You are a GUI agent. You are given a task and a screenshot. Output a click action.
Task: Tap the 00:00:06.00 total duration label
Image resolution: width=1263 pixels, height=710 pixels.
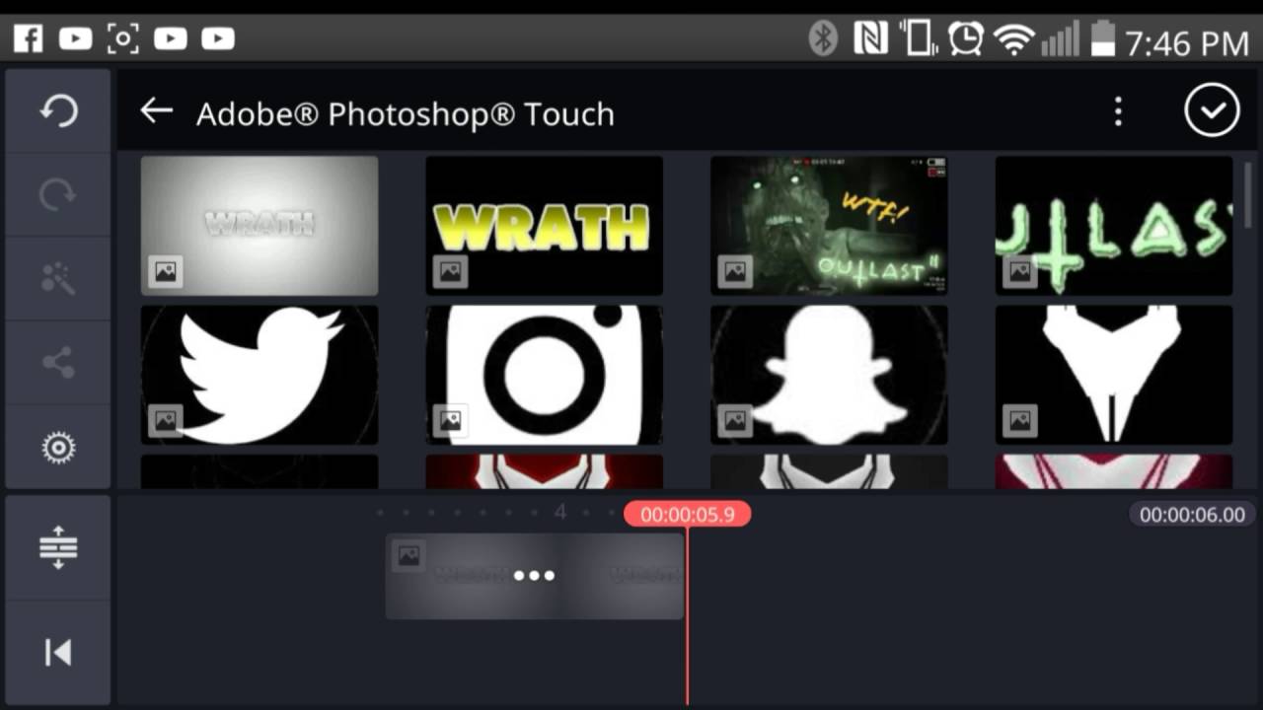click(x=1192, y=515)
